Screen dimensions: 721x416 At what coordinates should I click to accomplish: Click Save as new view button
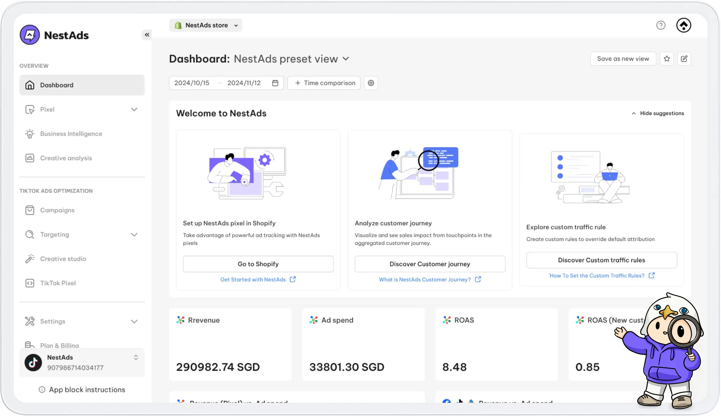(623, 58)
